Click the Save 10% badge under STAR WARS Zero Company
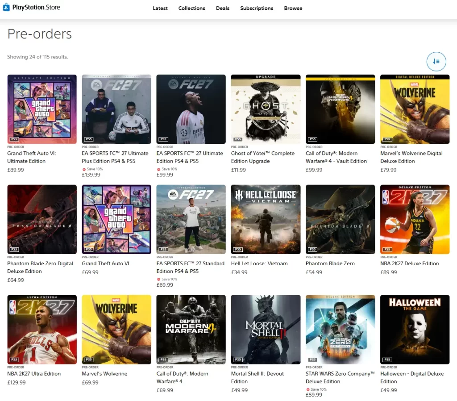This screenshot has width=457, height=401. (x=316, y=389)
